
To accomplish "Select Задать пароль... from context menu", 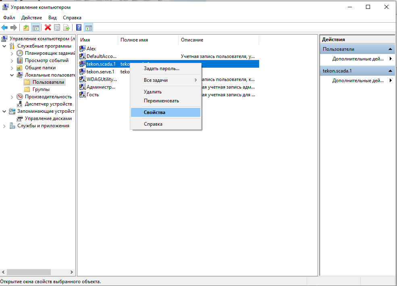I will (162, 68).
